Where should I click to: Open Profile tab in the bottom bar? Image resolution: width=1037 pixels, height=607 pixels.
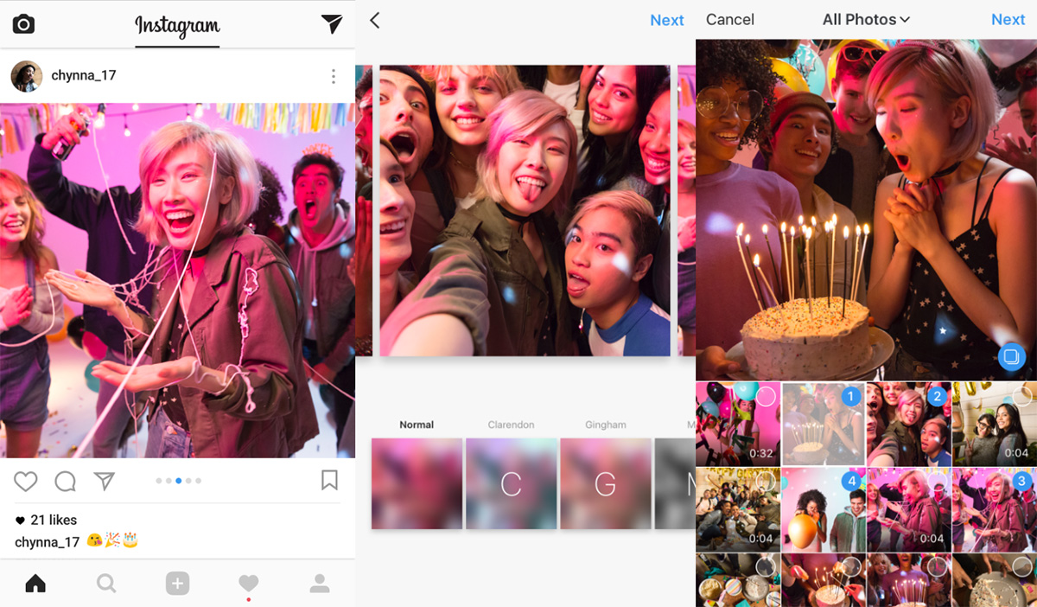click(x=320, y=584)
